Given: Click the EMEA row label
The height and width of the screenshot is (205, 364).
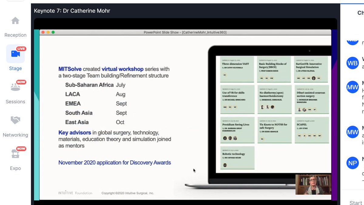Looking at the screenshot, I should click(73, 104).
